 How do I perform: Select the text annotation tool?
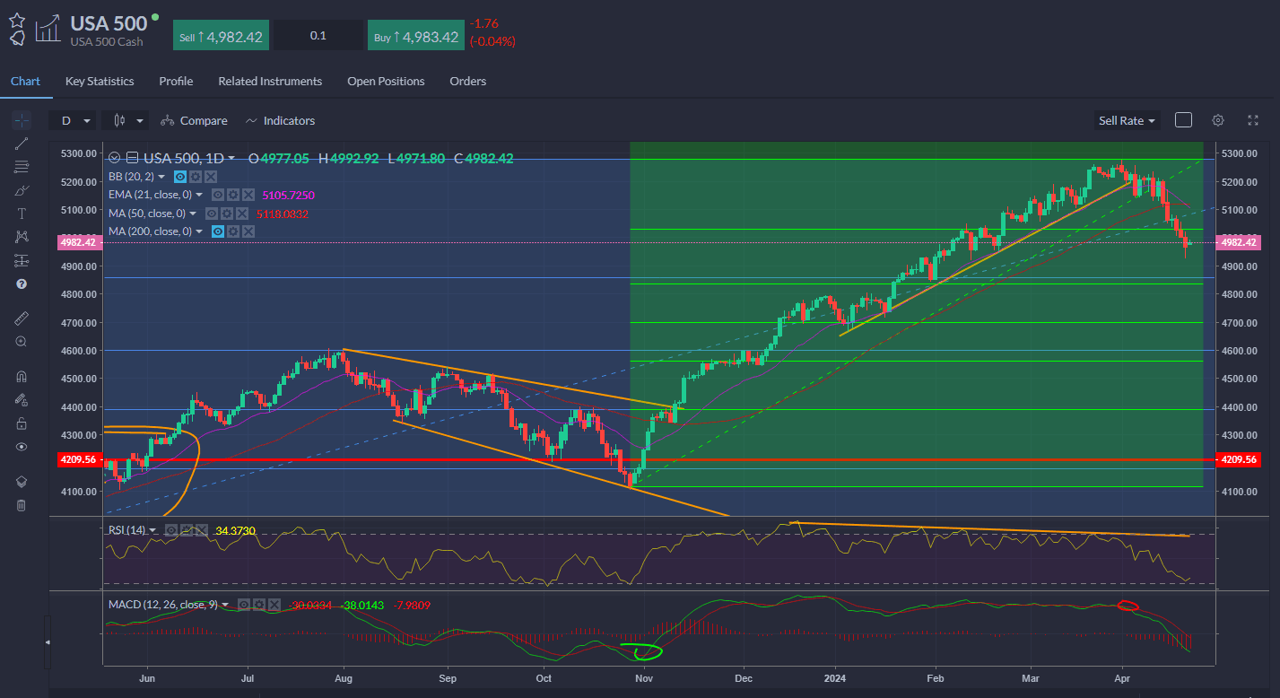click(22, 214)
